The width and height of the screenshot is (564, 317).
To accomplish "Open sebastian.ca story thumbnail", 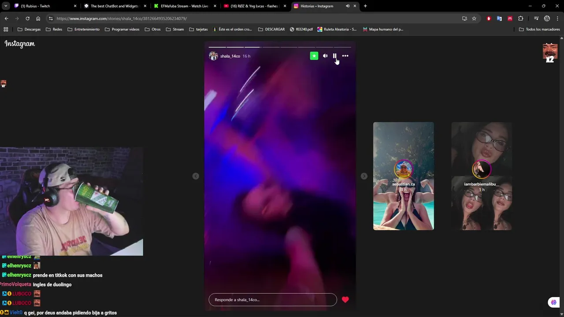I will click(403, 176).
